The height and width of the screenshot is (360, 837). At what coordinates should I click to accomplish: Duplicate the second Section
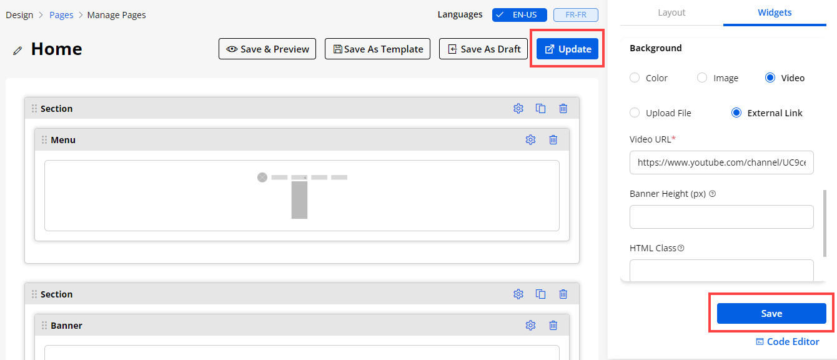pyautogui.click(x=541, y=294)
